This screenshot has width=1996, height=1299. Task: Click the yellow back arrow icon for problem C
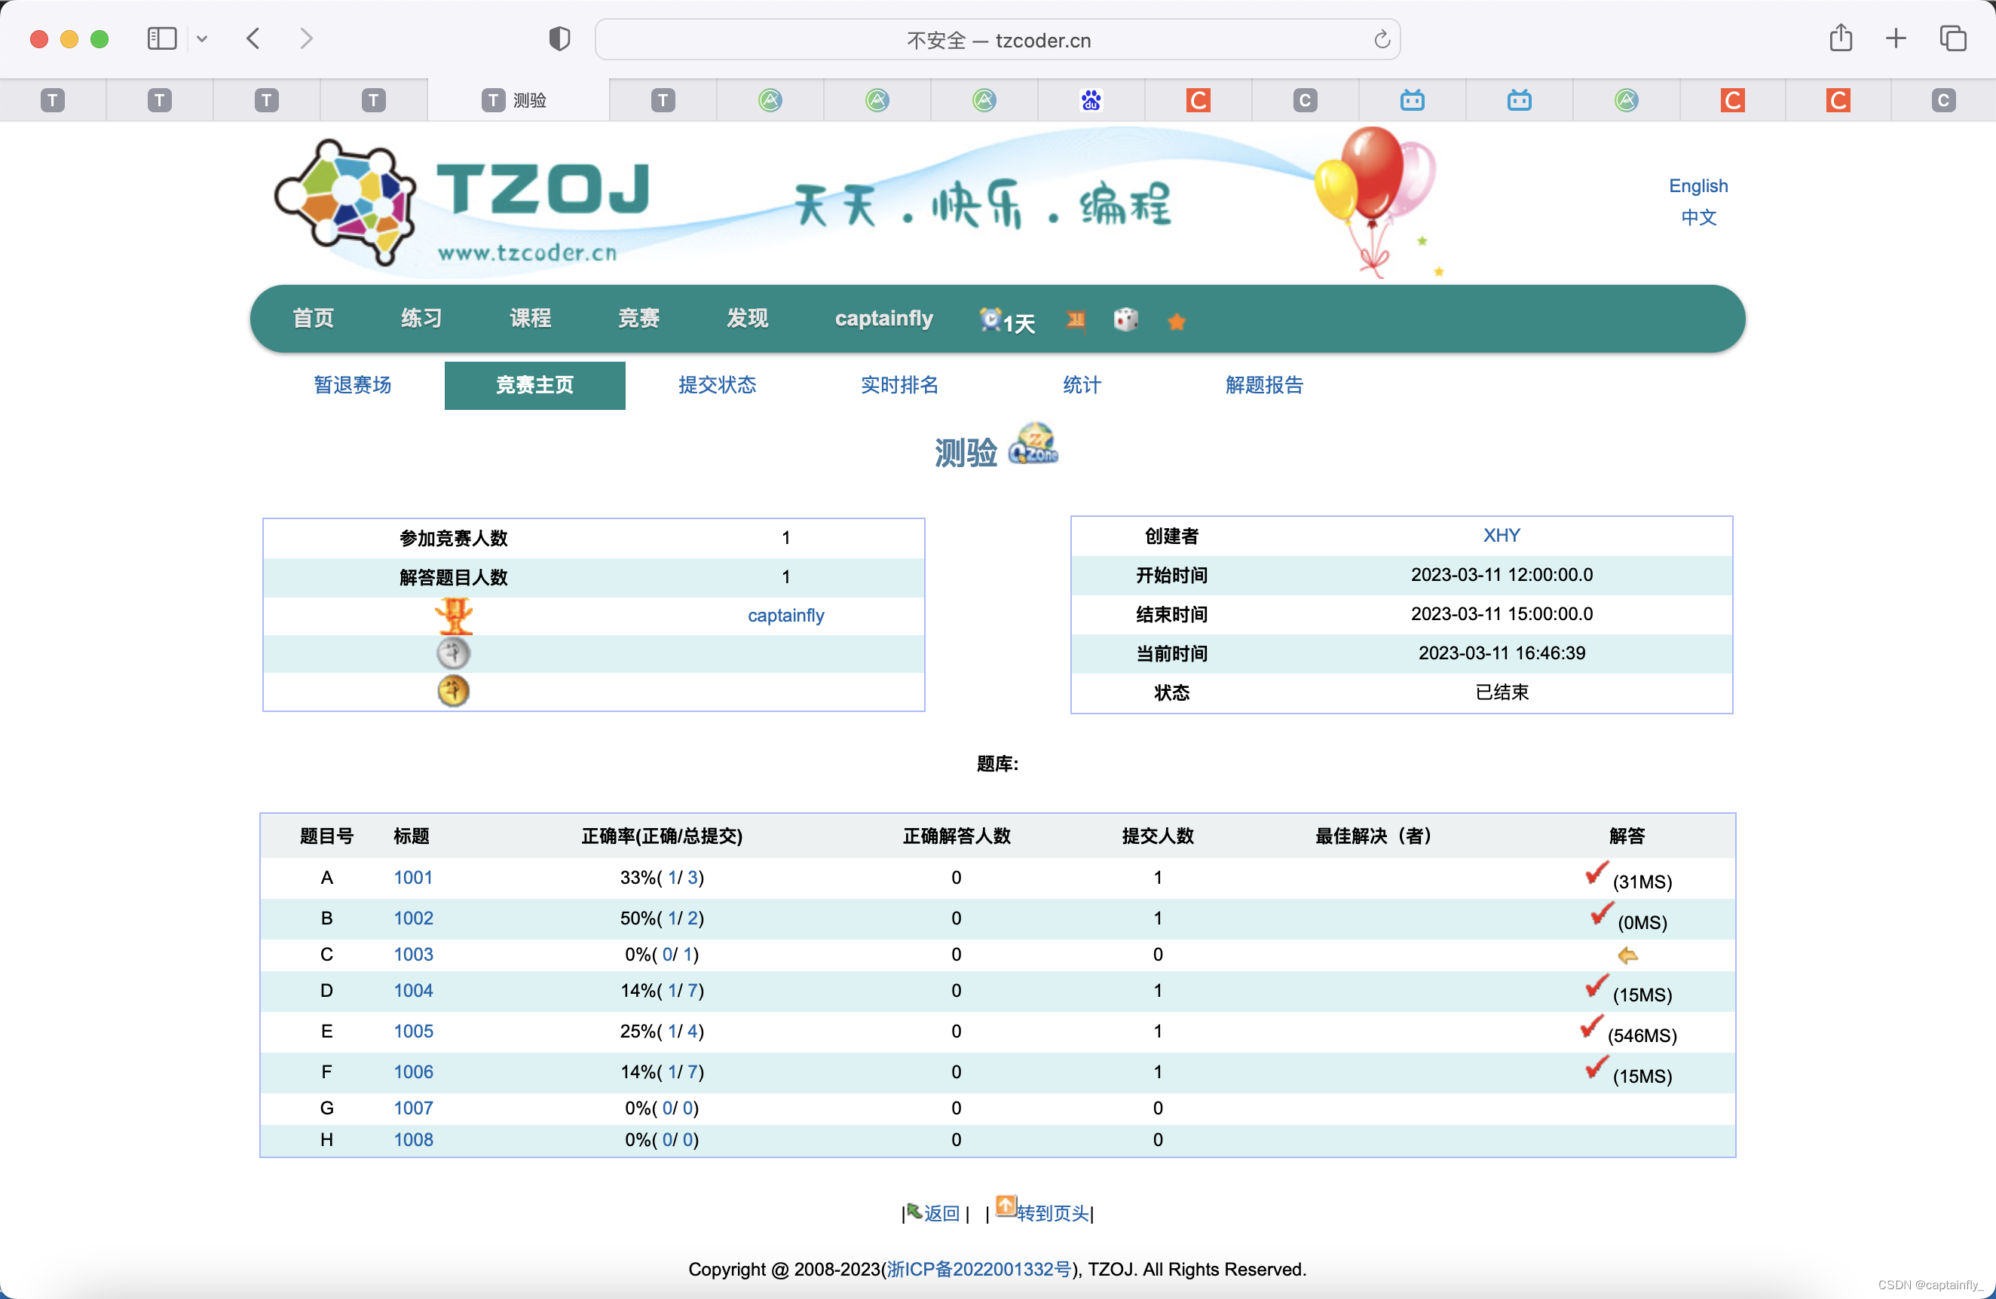tap(1627, 955)
